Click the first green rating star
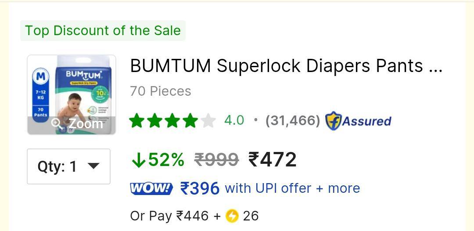474x231 pixels. (137, 121)
